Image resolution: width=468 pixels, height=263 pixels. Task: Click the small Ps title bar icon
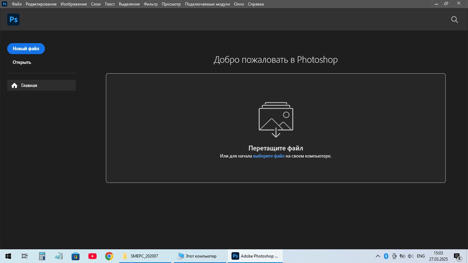click(4, 4)
